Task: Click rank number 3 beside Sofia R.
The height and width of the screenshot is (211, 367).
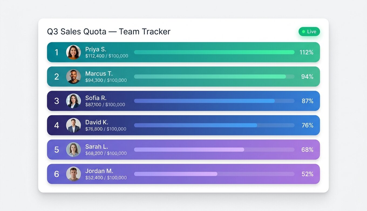Action: coord(56,101)
